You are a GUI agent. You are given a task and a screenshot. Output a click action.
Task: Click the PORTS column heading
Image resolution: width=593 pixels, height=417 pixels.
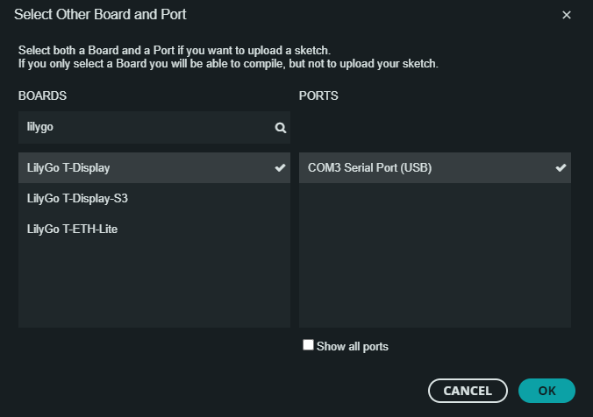point(318,96)
